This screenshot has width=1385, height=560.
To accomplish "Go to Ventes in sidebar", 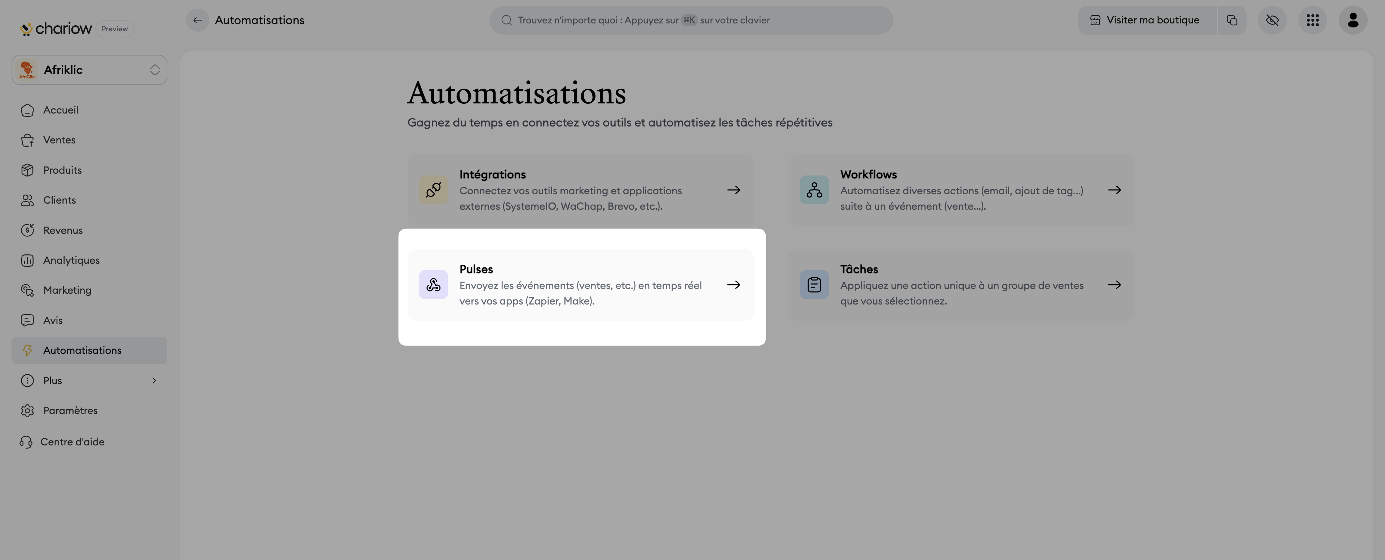I will pos(59,140).
